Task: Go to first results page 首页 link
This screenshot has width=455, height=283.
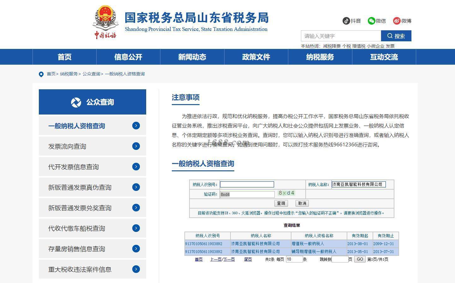Action: (199, 259)
